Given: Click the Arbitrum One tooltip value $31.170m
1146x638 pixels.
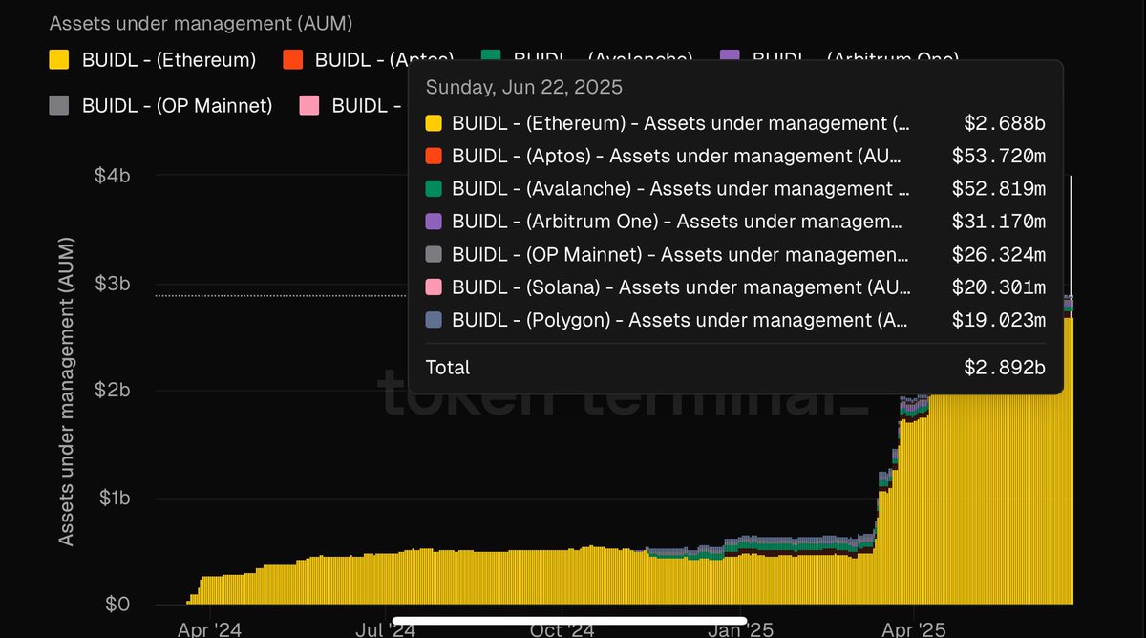Looking at the screenshot, I should (x=999, y=222).
